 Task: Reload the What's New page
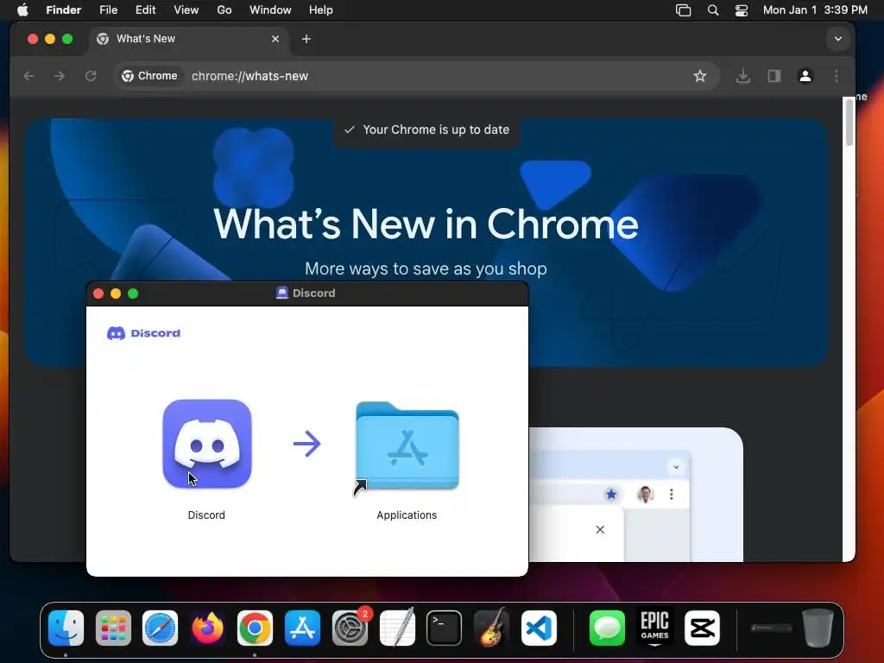tap(90, 76)
